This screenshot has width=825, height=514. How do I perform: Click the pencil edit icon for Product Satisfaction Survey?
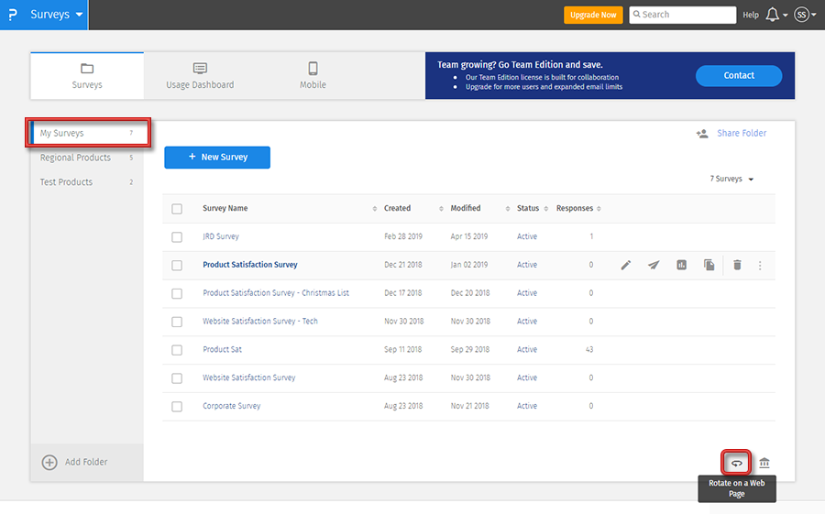point(626,265)
